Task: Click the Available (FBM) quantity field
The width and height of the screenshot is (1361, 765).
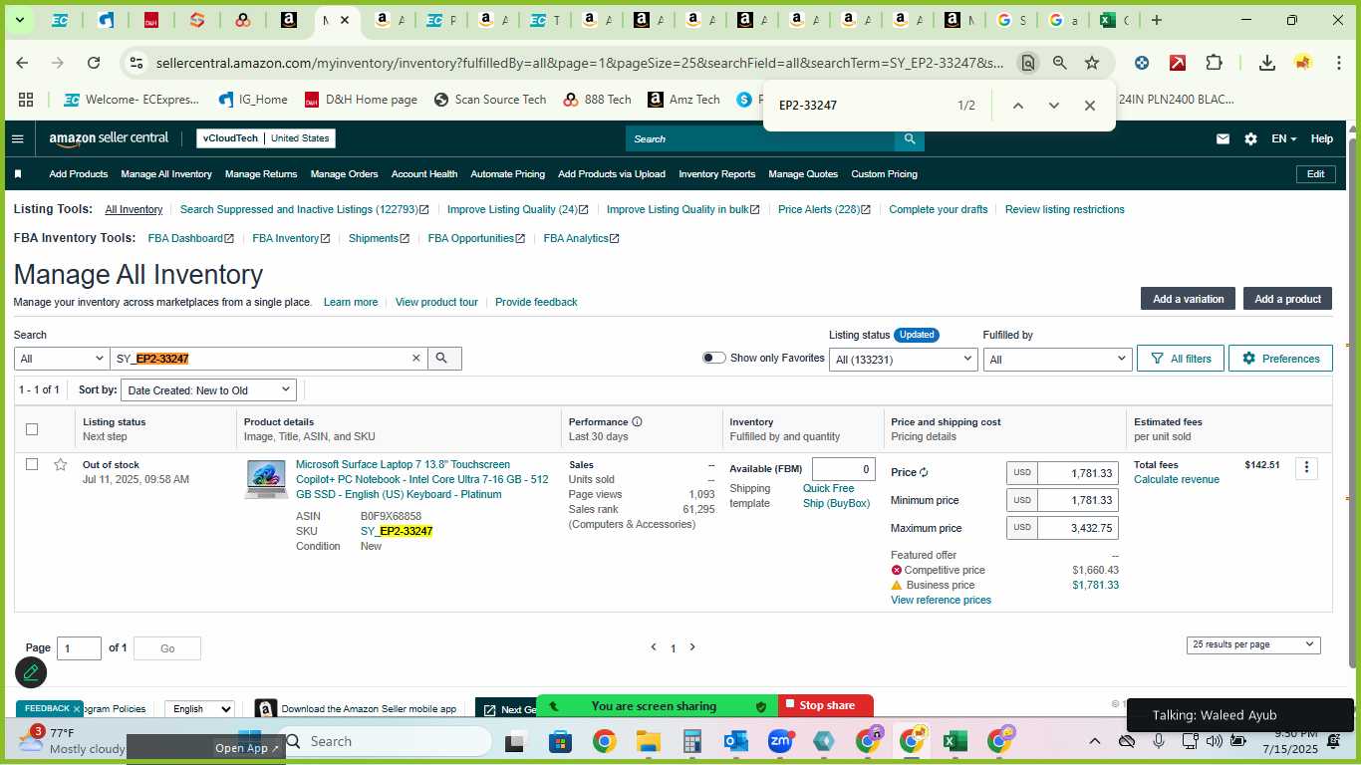Action: [x=844, y=469]
